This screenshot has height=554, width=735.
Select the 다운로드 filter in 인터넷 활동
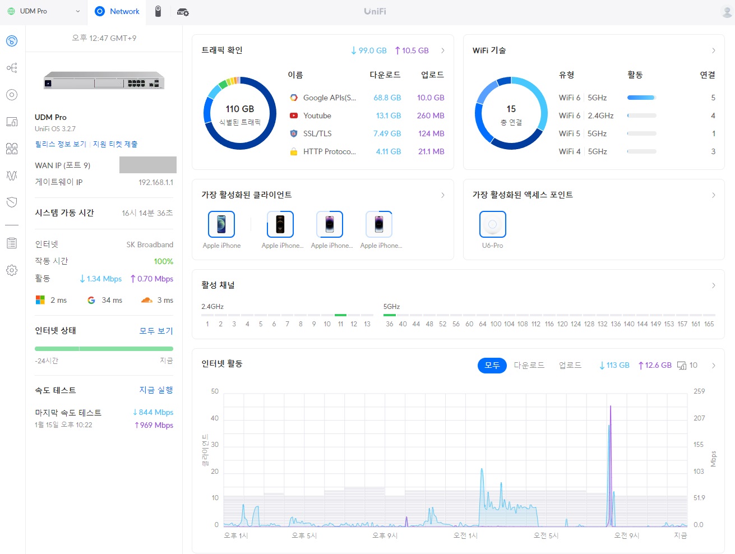tap(529, 365)
